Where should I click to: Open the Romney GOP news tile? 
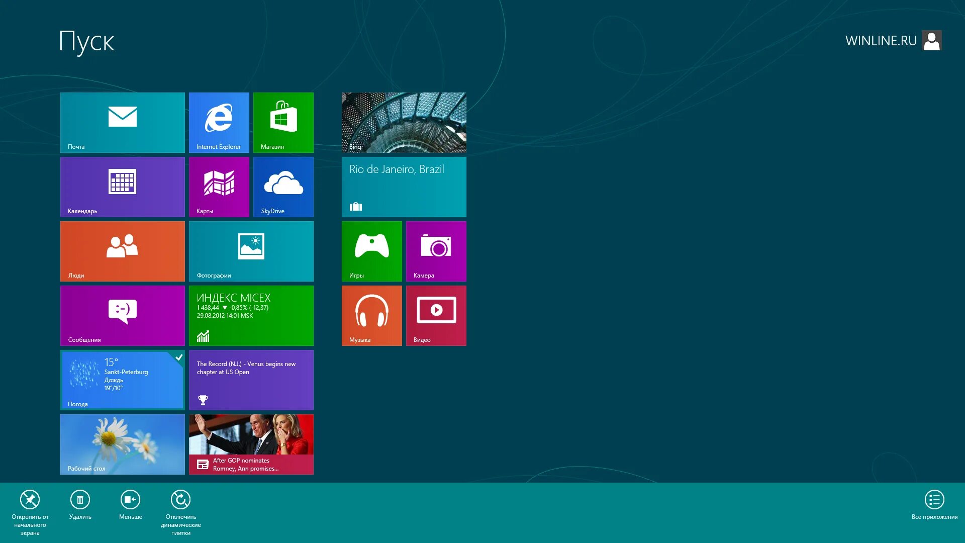(251, 444)
